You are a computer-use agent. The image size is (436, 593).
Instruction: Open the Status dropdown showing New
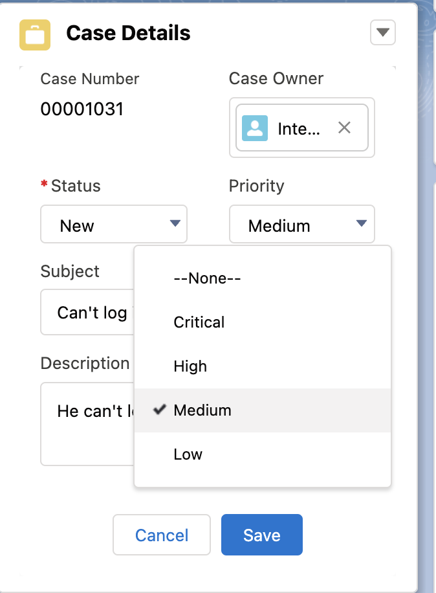click(x=113, y=223)
